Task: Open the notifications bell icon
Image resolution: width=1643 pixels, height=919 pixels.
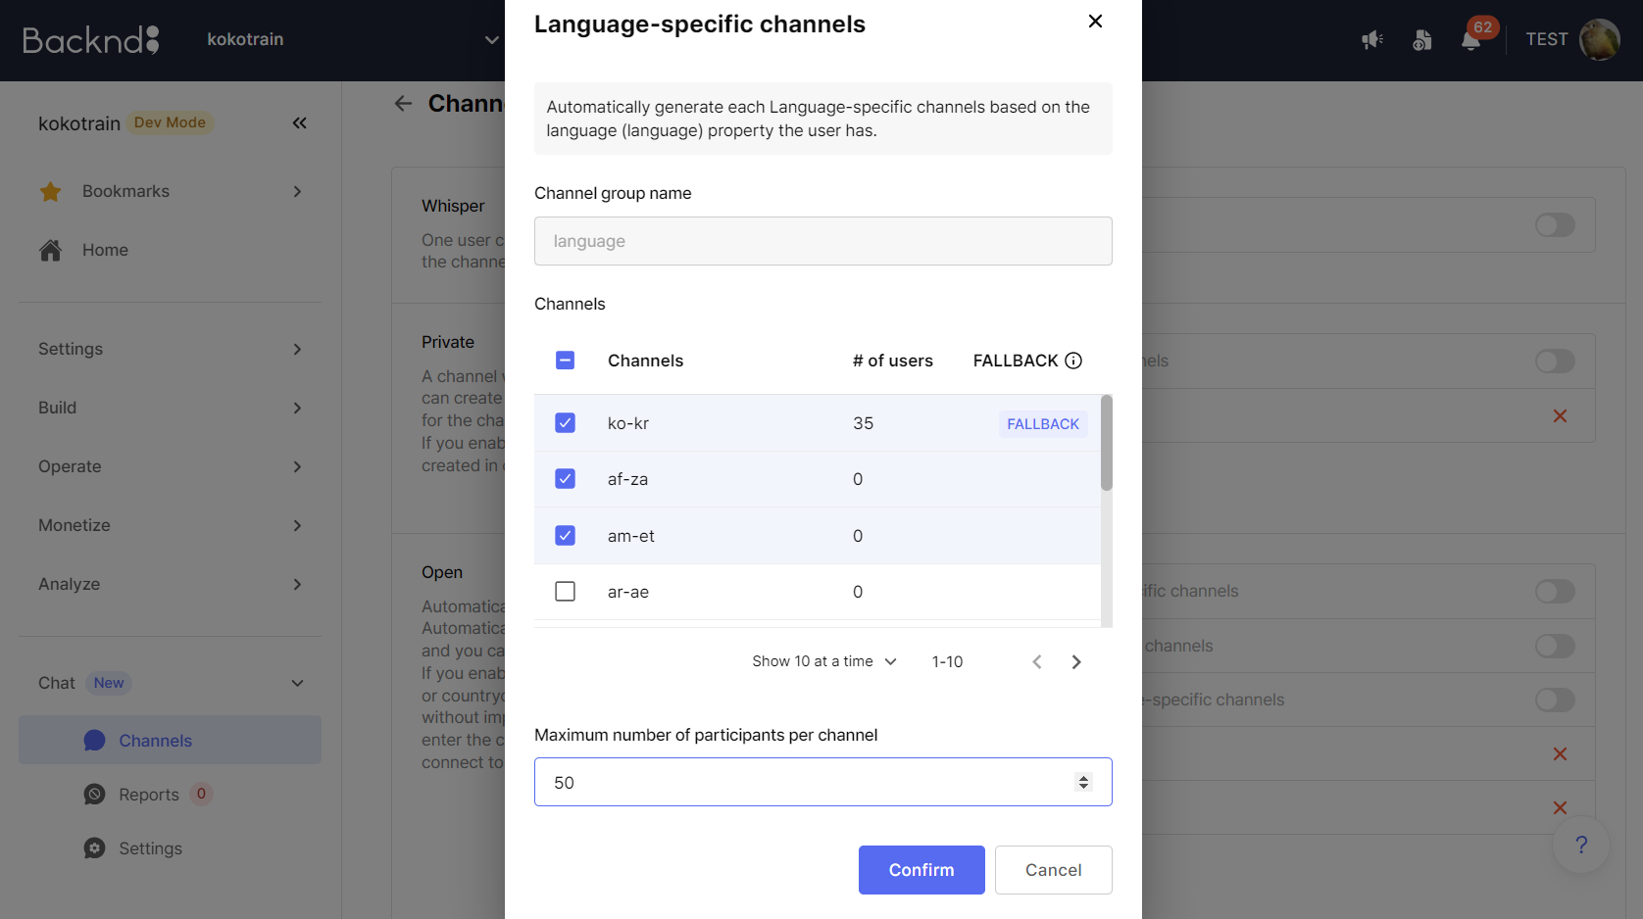Action: click(x=1470, y=40)
